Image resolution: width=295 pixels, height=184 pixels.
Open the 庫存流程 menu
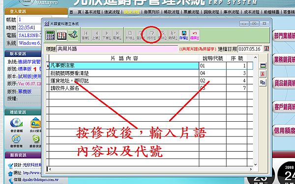pyautogui.click(x=231, y=12)
